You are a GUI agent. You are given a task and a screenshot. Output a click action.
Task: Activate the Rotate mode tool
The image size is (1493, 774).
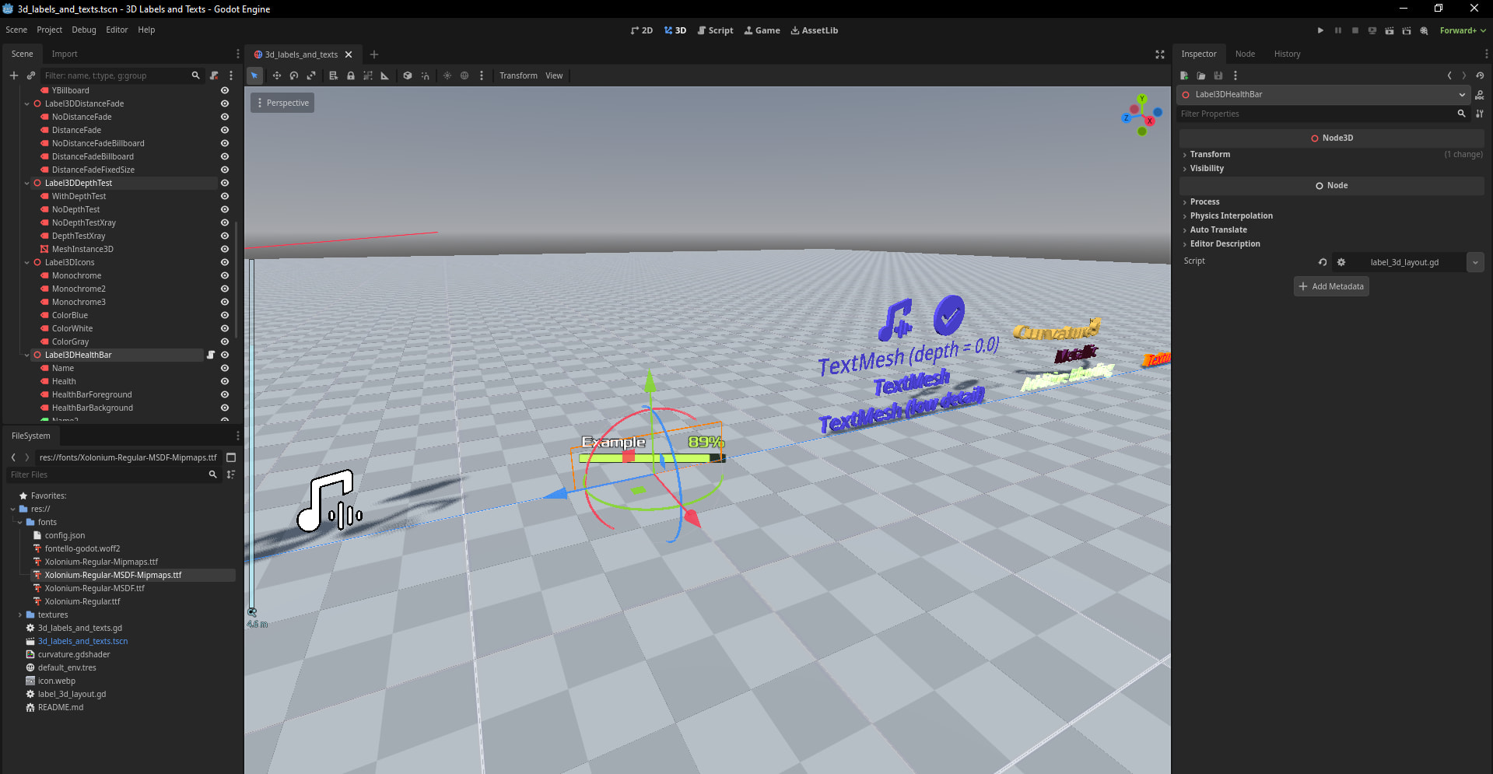click(x=294, y=75)
